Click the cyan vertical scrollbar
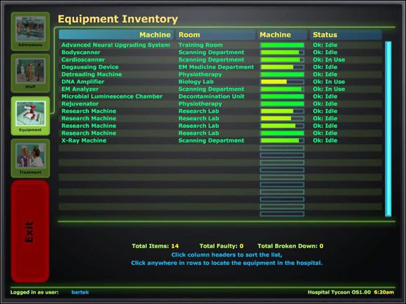 [x=388, y=129]
